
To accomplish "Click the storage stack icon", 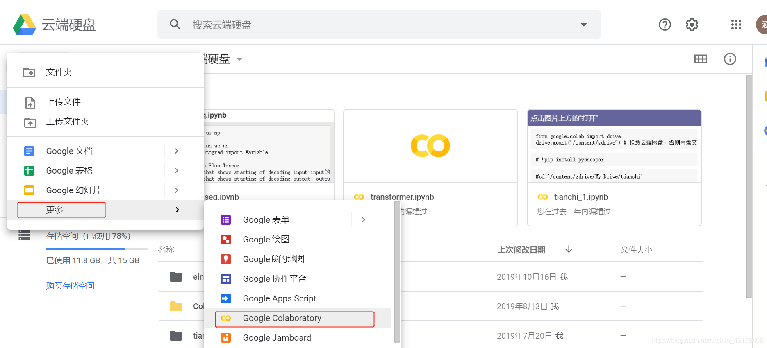I will click(x=24, y=235).
